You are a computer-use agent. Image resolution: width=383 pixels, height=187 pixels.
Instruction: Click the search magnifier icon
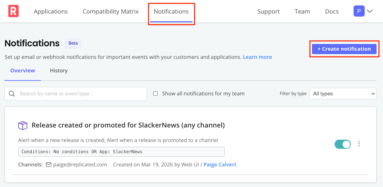(12, 94)
